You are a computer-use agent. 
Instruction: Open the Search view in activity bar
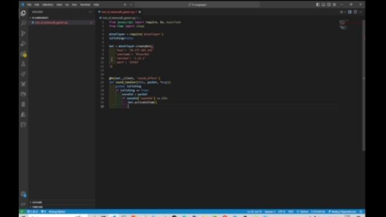pos(23,23)
